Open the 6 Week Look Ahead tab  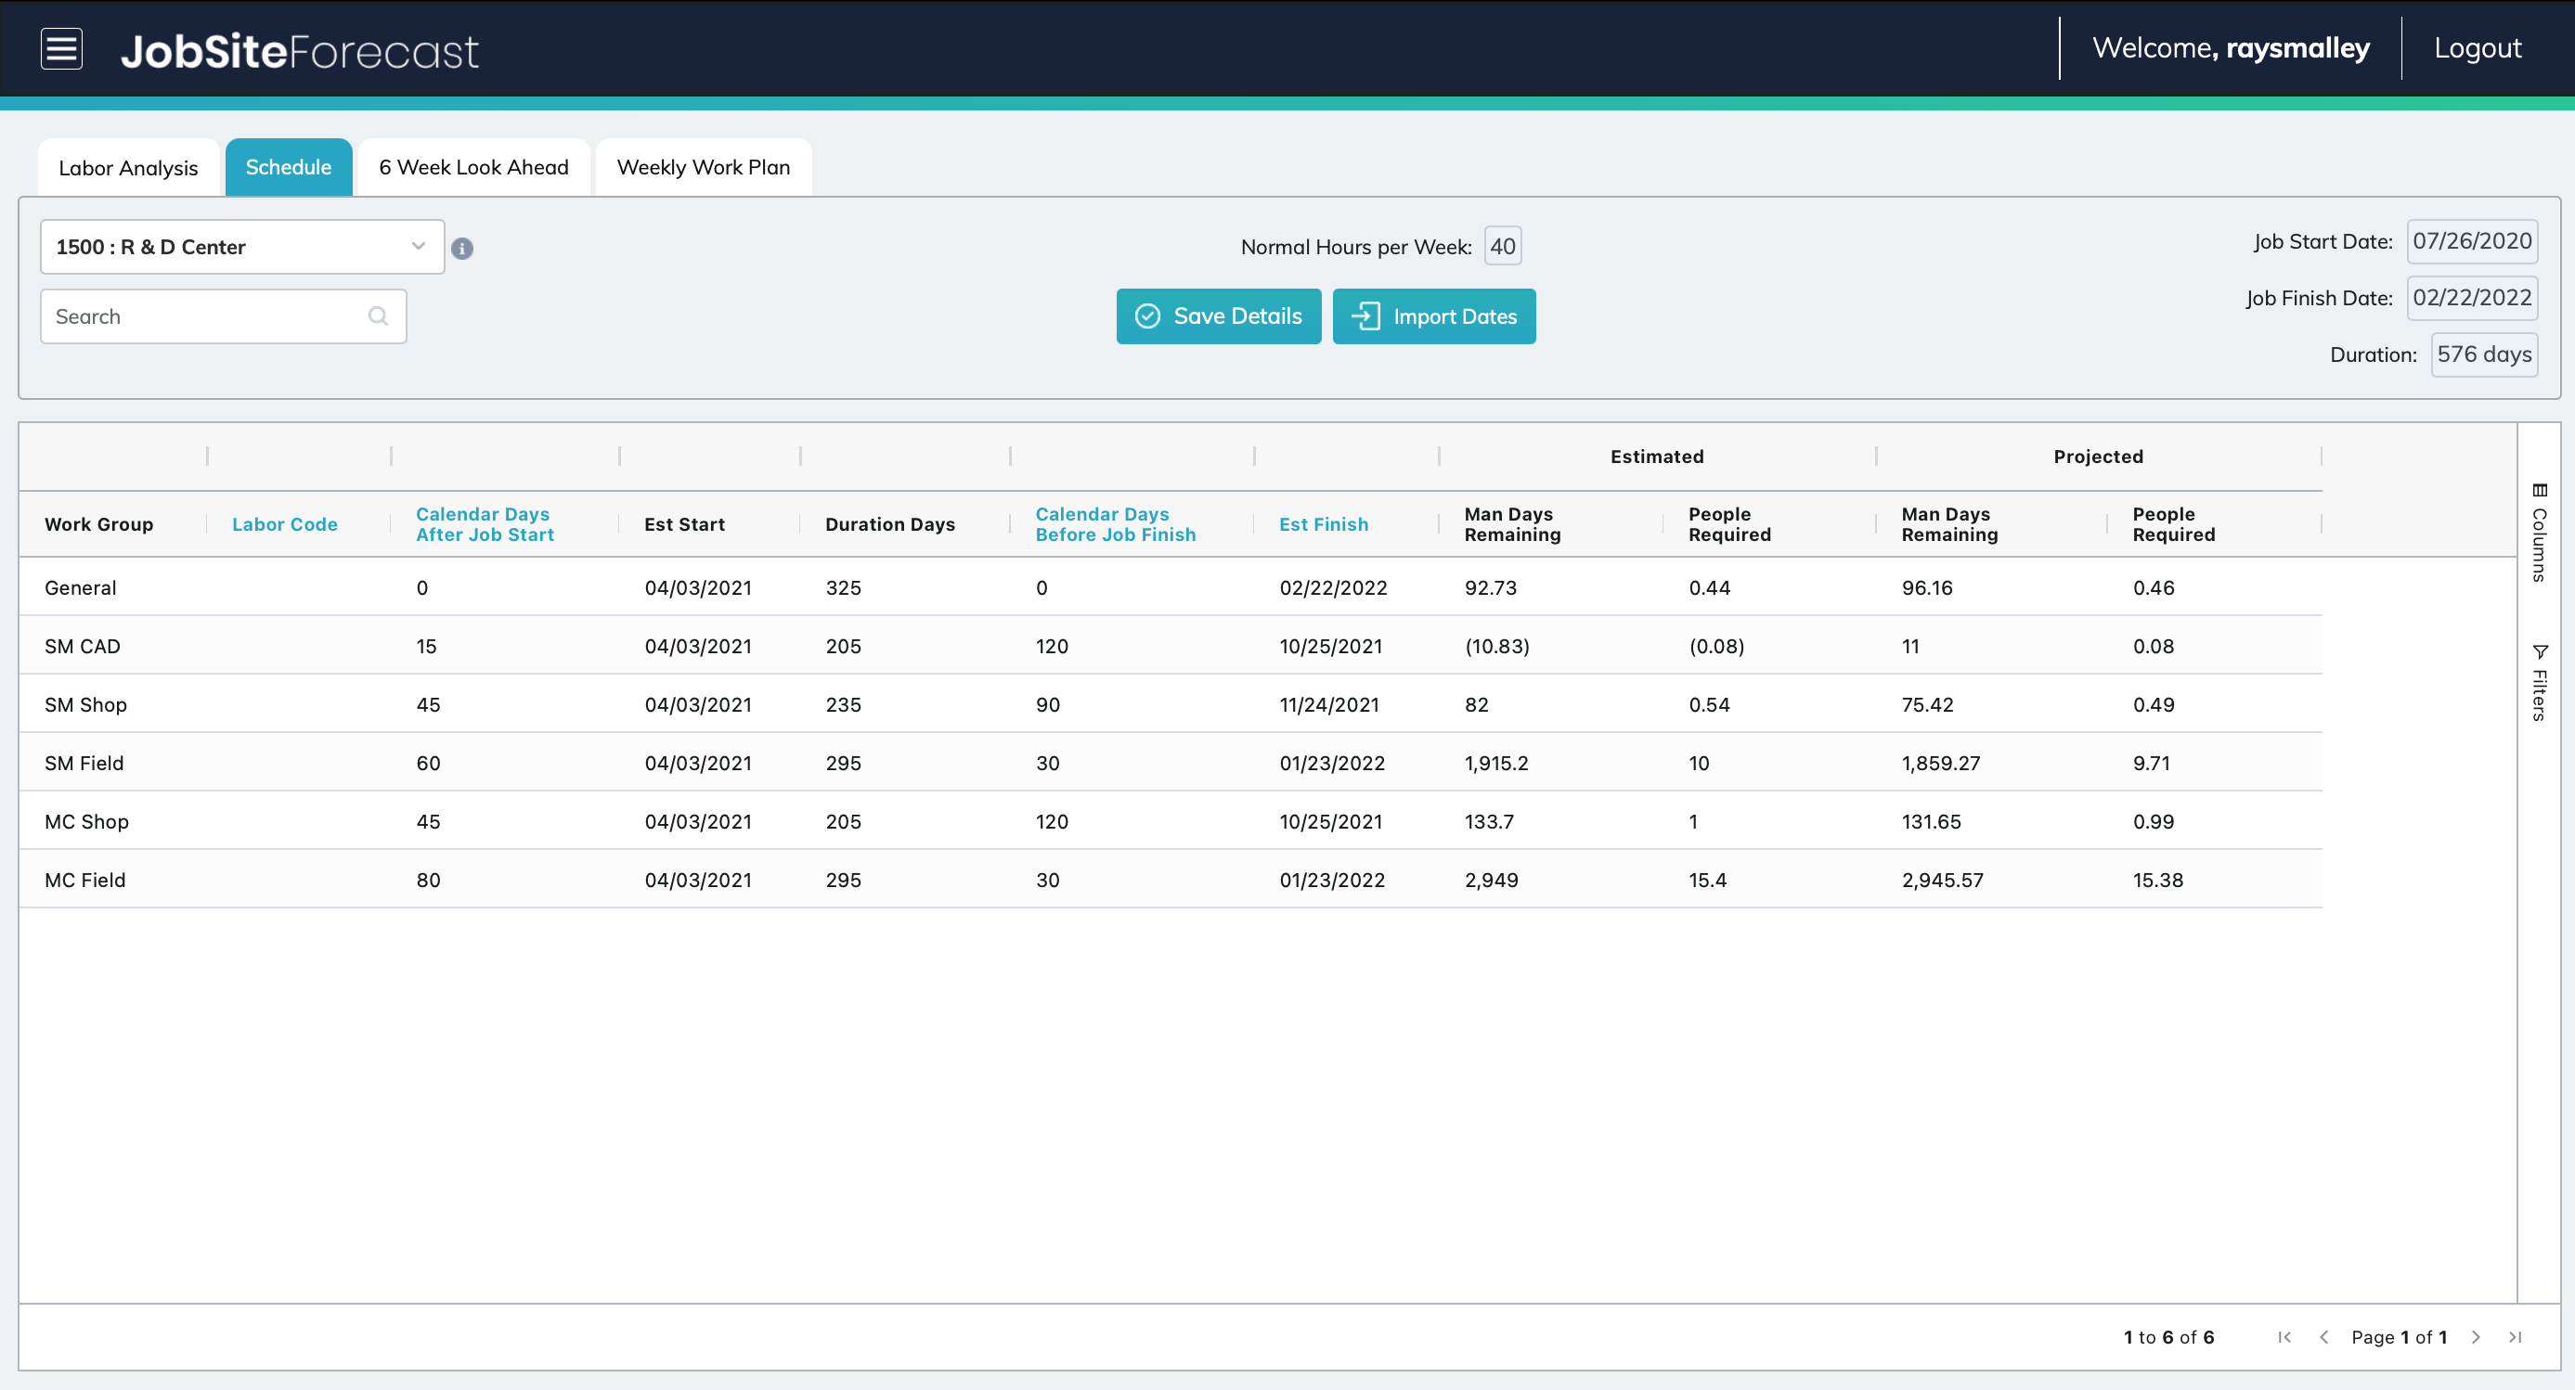(473, 167)
